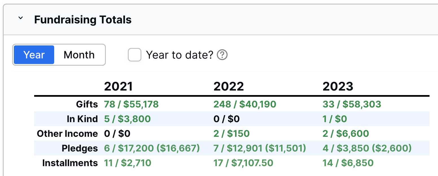Click the 2023 column header
This screenshot has height=176, width=438.
pos(338,86)
